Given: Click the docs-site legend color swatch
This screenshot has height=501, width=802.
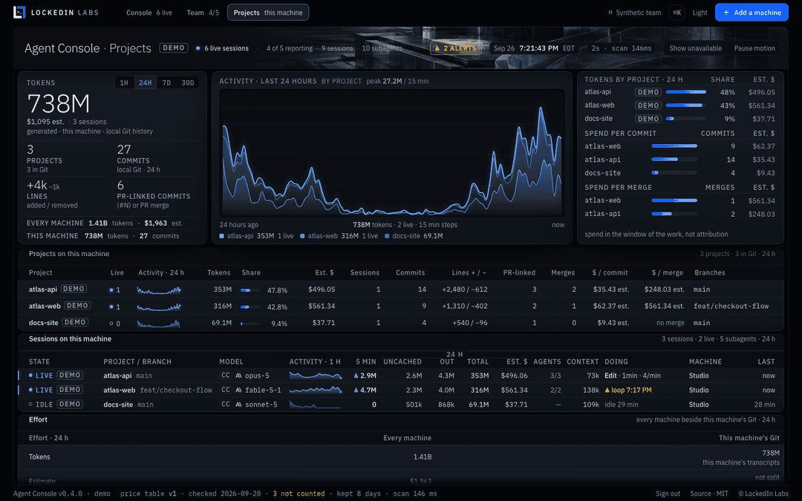Looking at the screenshot, I should [387, 236].
